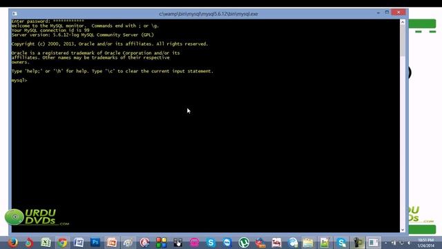Click the console vertical scrollbar thumb
Viewport: 442px width, 249px height.
[403, 41]
